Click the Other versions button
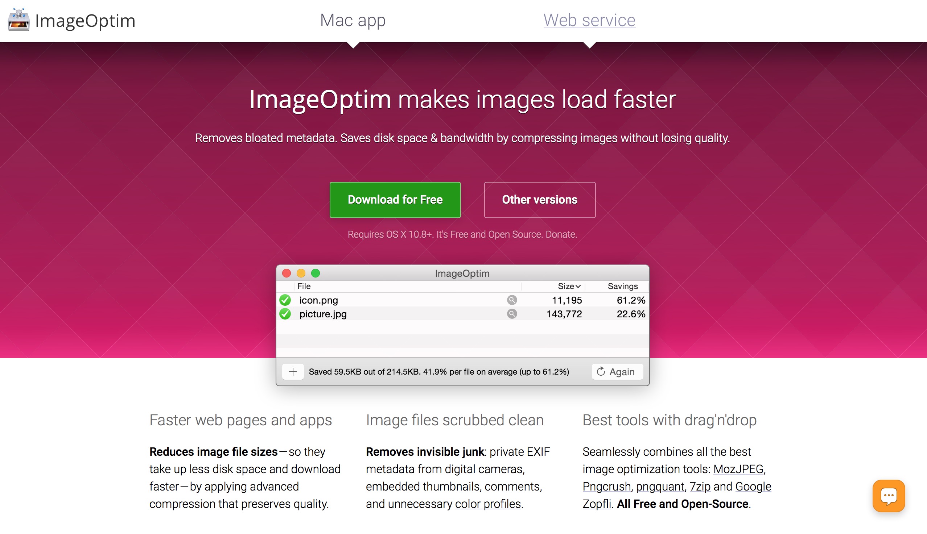The width and height of the screenshot is (927, 534). [x=539, y=200]
